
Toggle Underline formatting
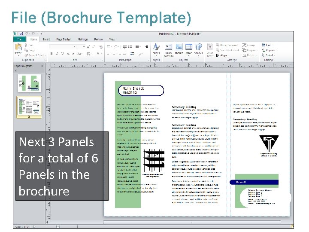click(62, 54)
